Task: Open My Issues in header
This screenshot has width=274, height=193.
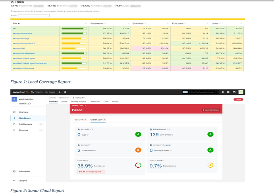Action: (50, 92)
